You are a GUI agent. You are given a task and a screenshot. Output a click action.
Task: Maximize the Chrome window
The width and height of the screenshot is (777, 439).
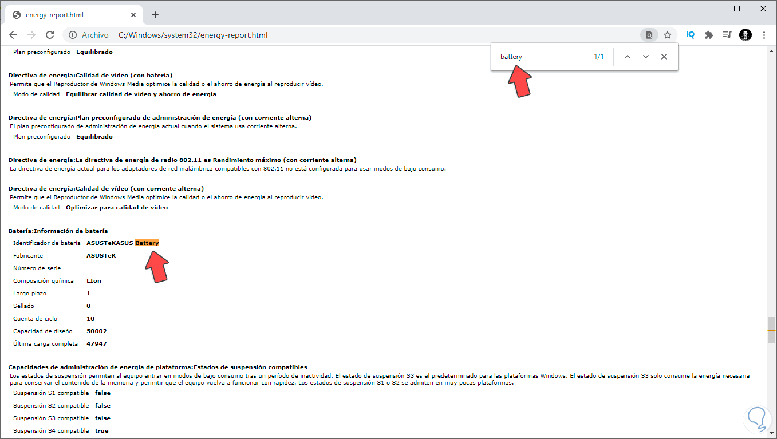click(737, 9)
